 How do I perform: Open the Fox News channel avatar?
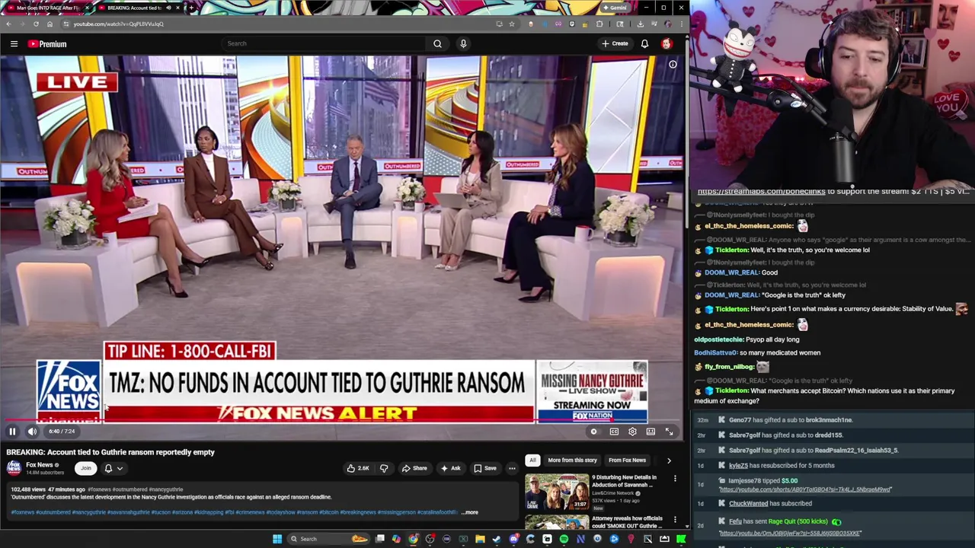pyautogui.click(x=14, y=467)
